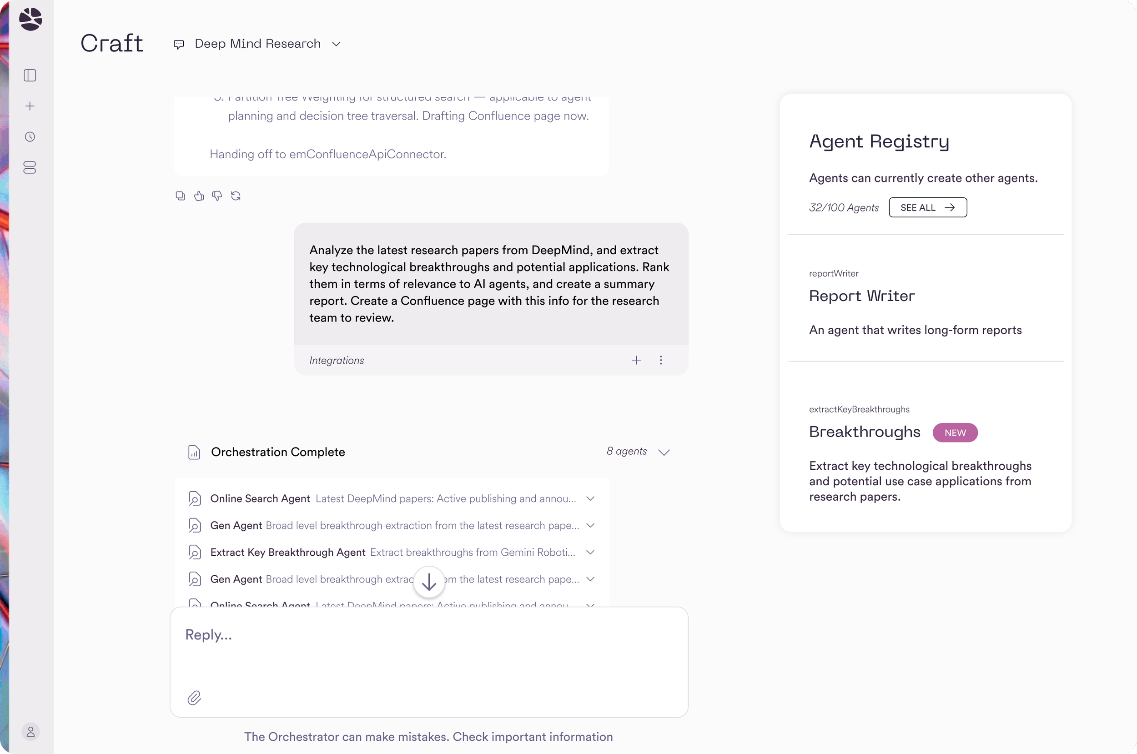Give thumbs up to the response
The width and height of the screenshot is (1137, 754).
199,196
